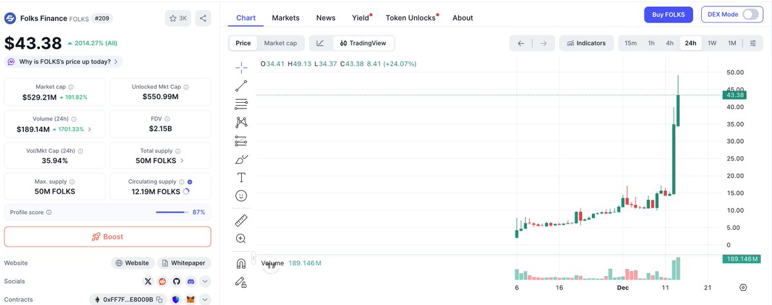Screen dimensions: 772x305
Task: Copy the 0xFF7F...E8009B contract address
Action: (x=159, y=300)
